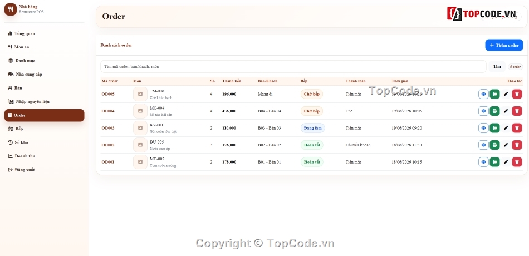529x256 pixels.
Task: Click the 5 order count badge
Action: pyautogui.click(x=515, y=67)
